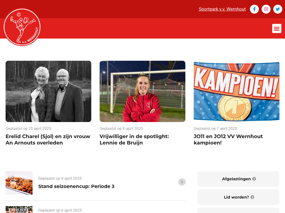The height and width of the screenshot is (213, 285).
Task: Open the Instagram social icon
Action: (x=266, y=9)
